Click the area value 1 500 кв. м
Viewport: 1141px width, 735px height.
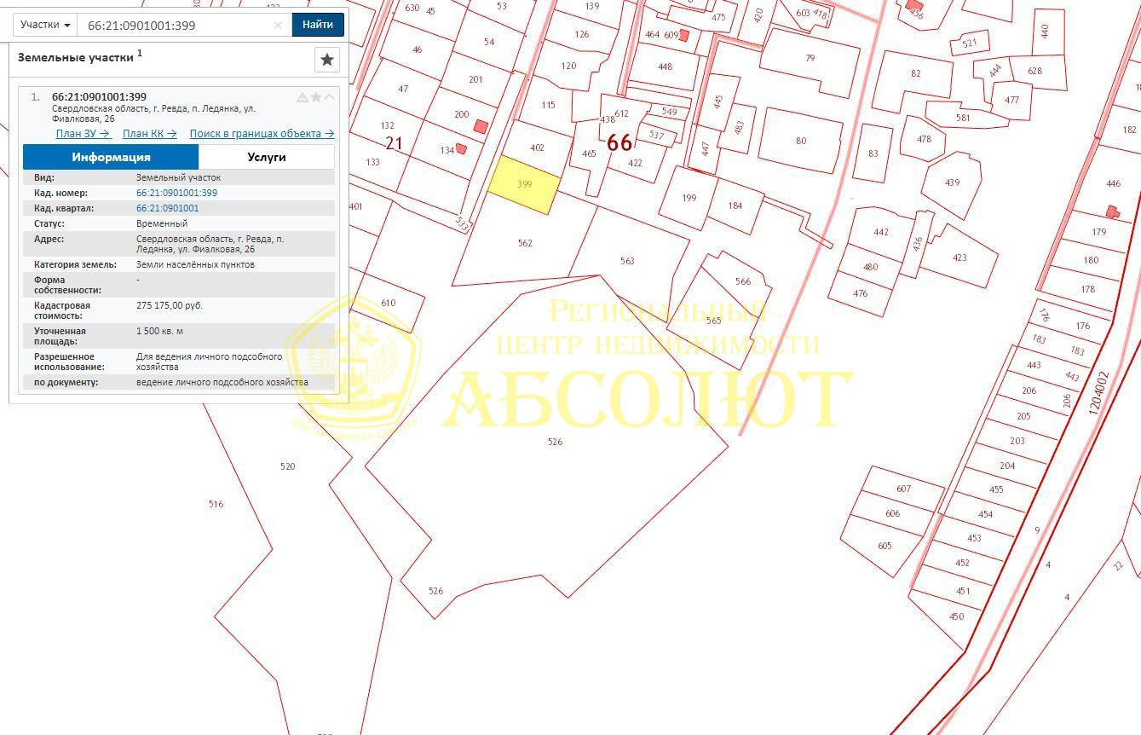[x=159, y=331]
